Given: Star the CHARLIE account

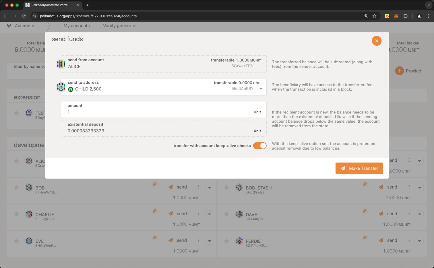Looking at the screenshot, I should click(17, 214).
